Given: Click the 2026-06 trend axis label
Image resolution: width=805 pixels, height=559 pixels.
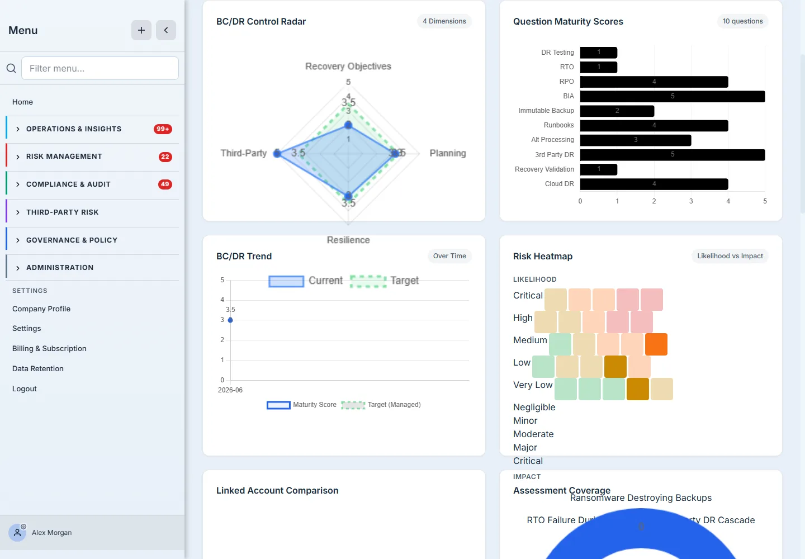Looking at the screenshot, I should (230, 390).
